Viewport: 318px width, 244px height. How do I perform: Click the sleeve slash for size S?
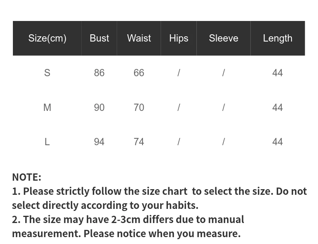(x=223, y=73)
